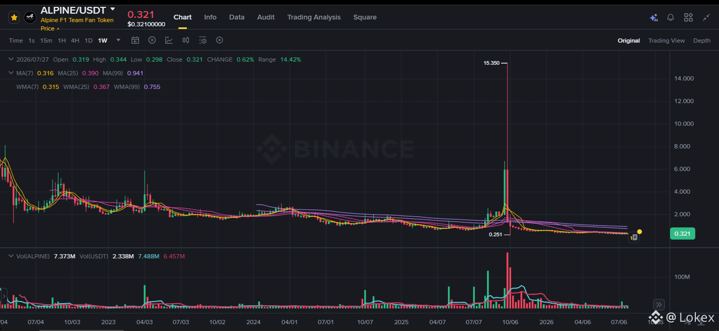Click the 2025 date axis label
The width and height of the screenshot is (719, 331).
point(402,322)
